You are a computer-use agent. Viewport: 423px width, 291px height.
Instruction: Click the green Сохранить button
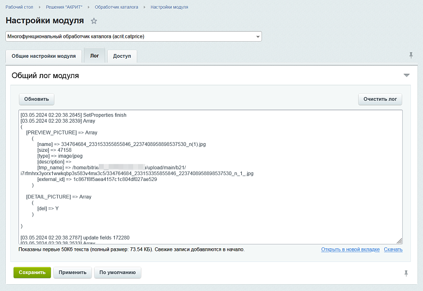tap(32, 273)
